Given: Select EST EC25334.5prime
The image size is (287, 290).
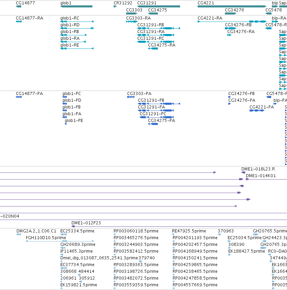Looking at the screenshot, I should click(x=77, y=231).
